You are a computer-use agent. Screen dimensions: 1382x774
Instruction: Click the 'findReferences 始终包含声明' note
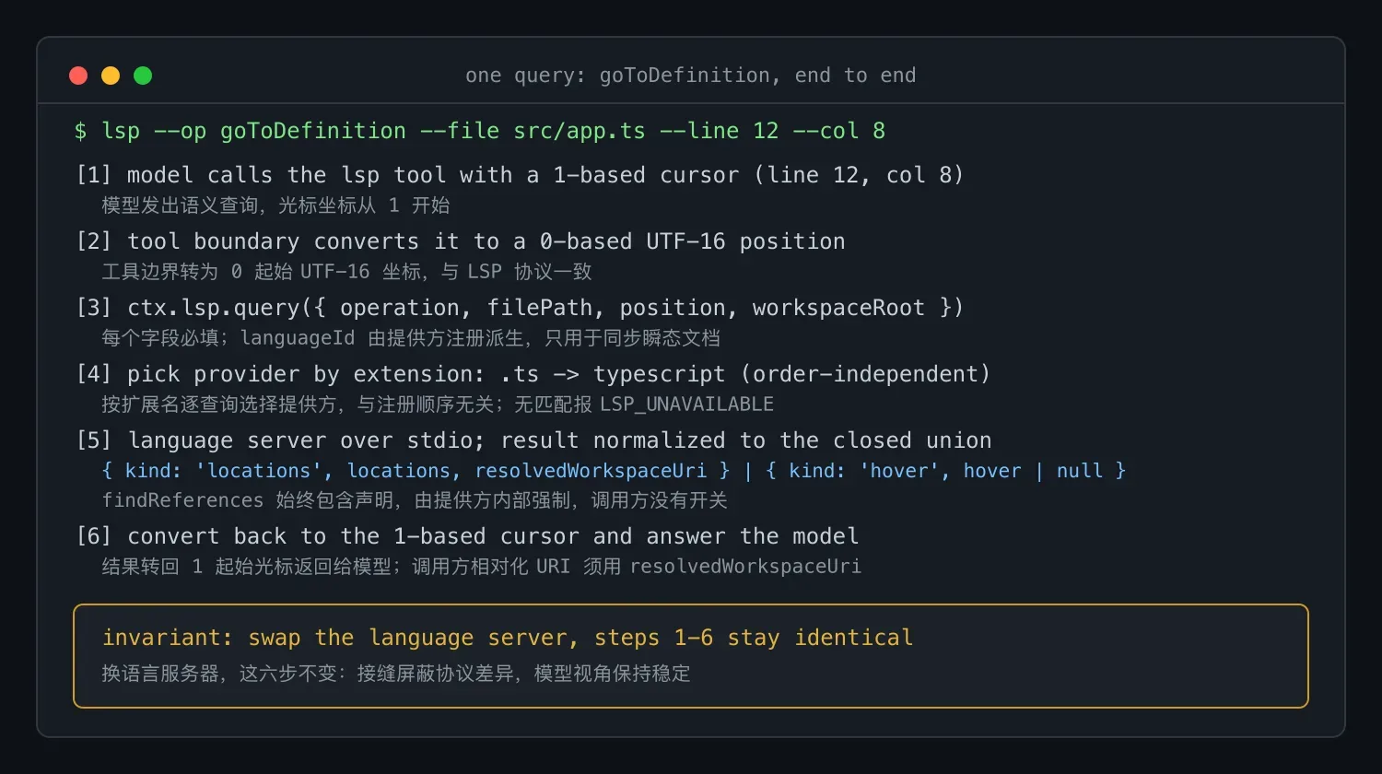coord(415,500)
